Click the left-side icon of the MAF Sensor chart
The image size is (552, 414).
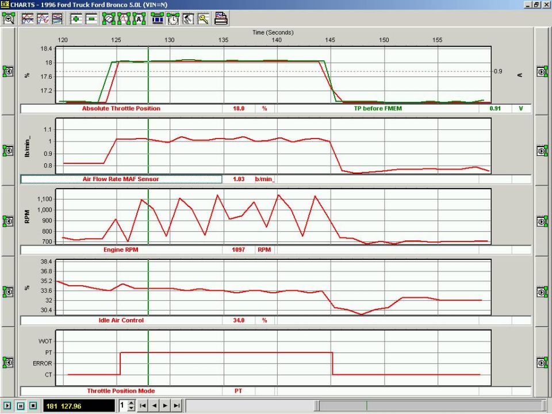pos(9,151)
